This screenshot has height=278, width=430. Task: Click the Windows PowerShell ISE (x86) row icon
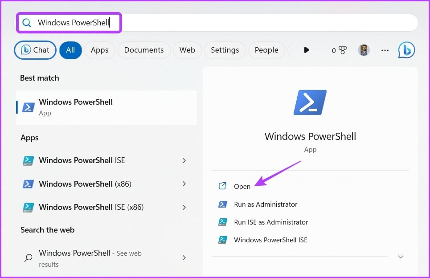(28, 208)
